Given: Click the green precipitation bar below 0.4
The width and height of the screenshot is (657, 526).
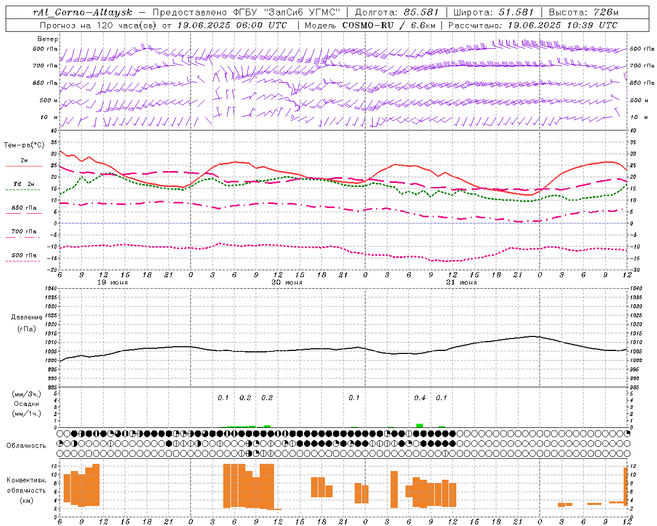Looking at the screenshot, I should pyautogui.click(x=420, y=425).
